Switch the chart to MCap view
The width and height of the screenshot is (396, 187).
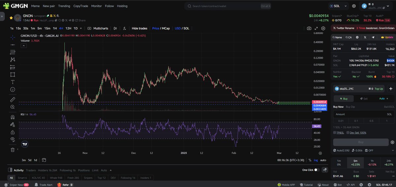click(x=166, y=28)
